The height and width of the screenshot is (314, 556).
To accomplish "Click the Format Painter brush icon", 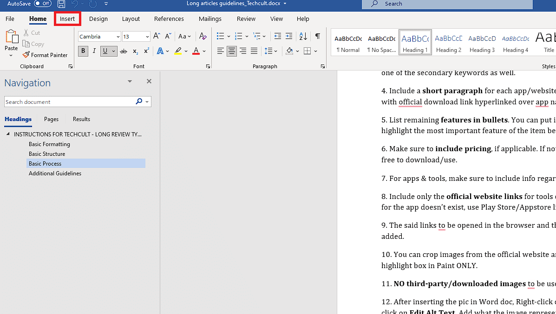I will 26,55.
